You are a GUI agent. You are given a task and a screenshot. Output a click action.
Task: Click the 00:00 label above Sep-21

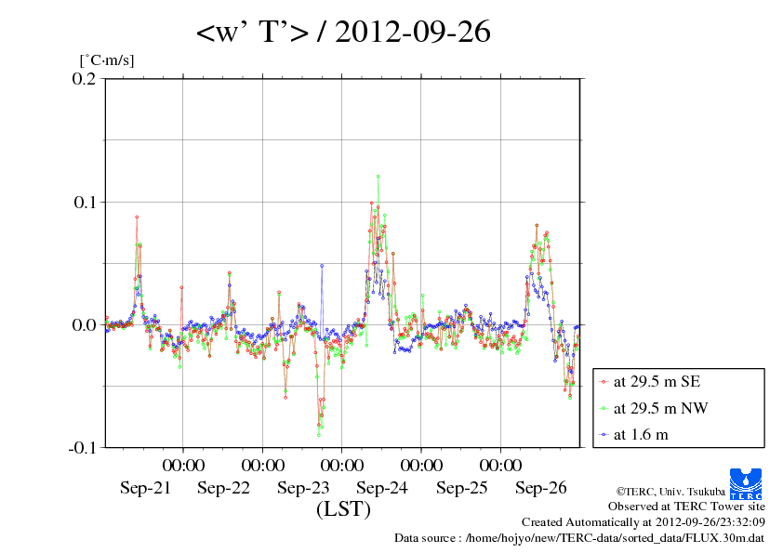click(x=183, y=465)
